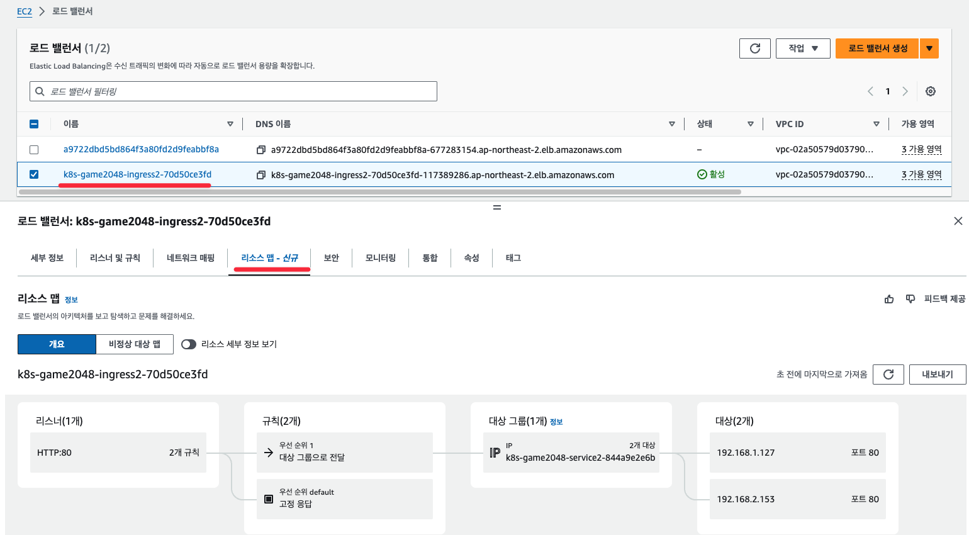Close the load balancer details panel

pyautogui.click(x=958, y=221)
